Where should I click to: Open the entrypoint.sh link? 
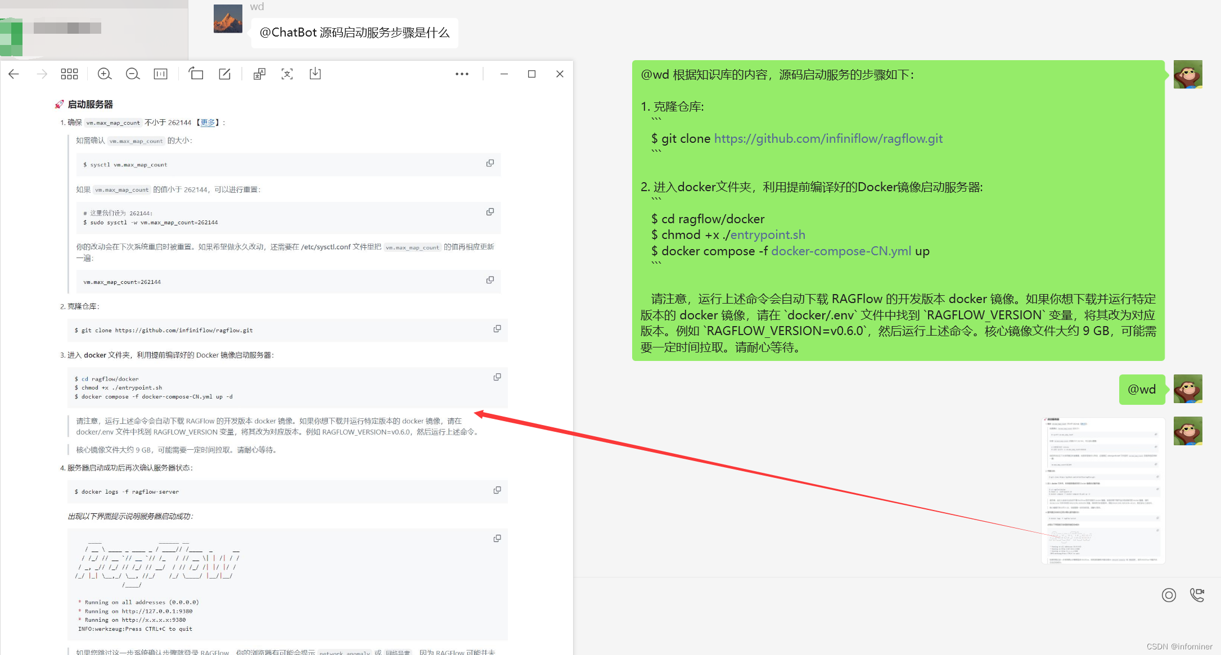tap(768, 235)
